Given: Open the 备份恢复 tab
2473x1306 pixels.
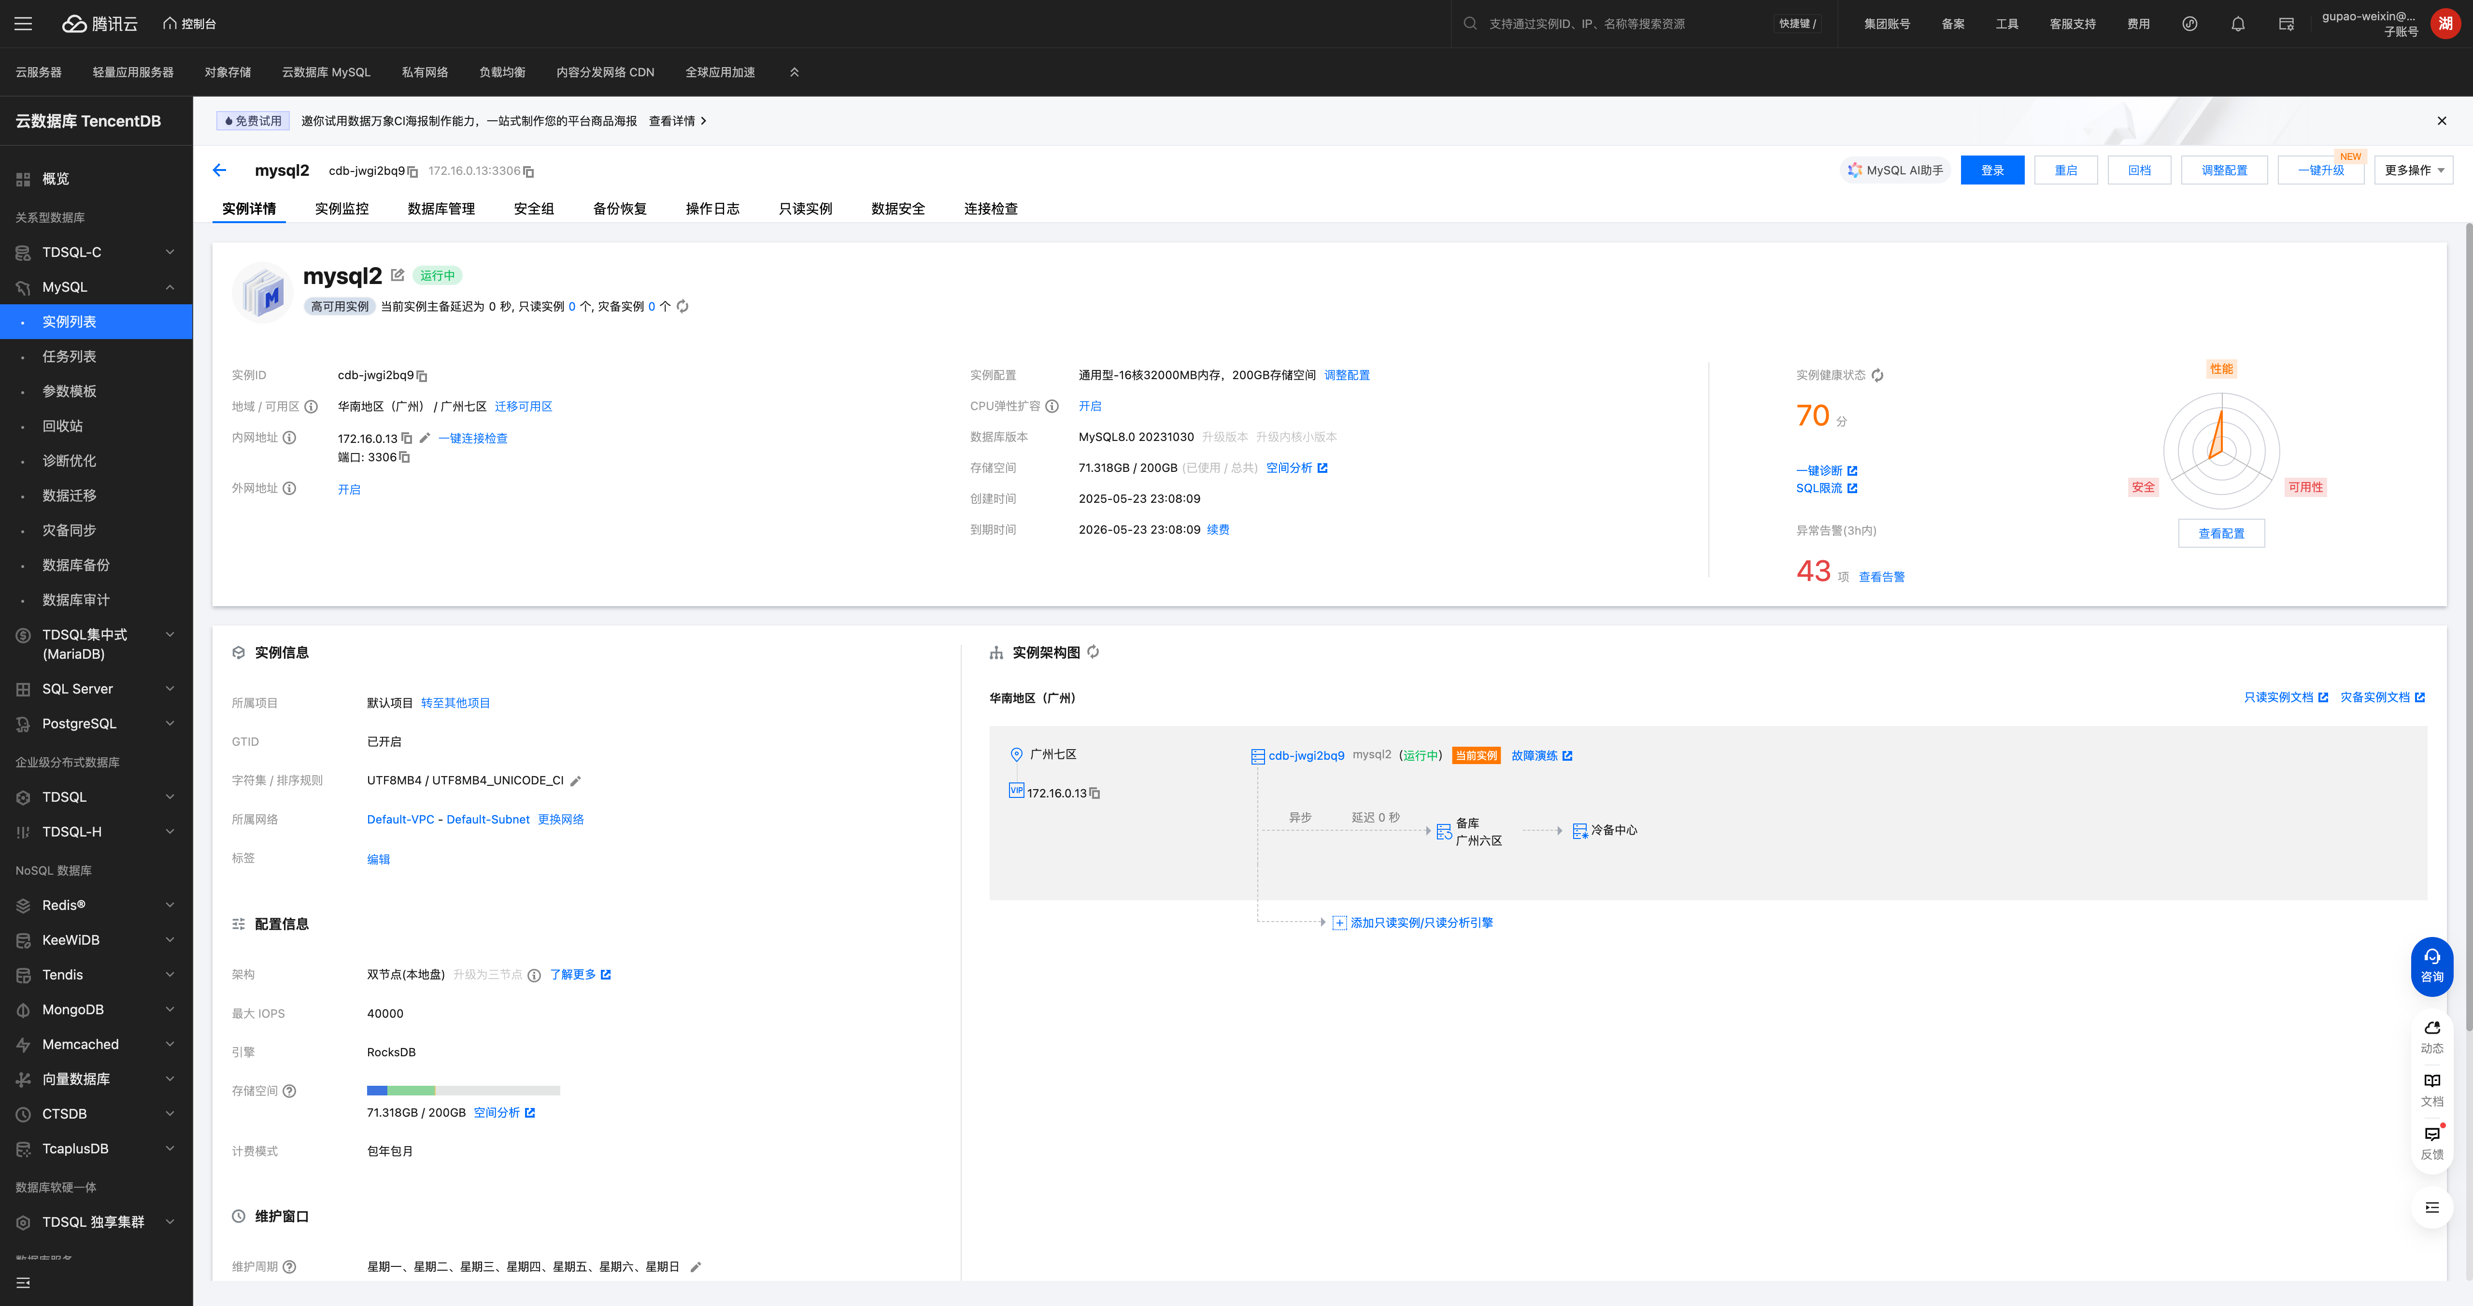Looking at the screenshot, I should click(x=619, y=208).
